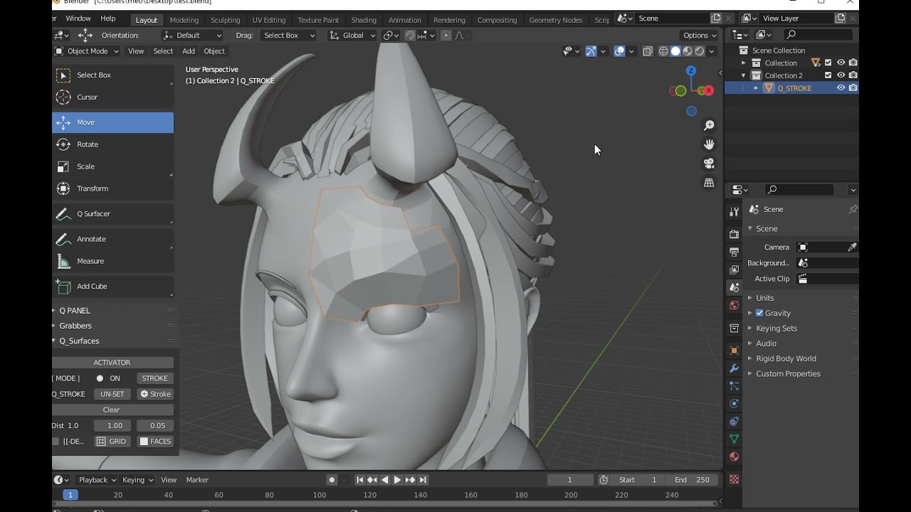The height and width of the screenshot is (512, 911).
Task: Expand the Rigid Body World section
Action: click(786, 358)
